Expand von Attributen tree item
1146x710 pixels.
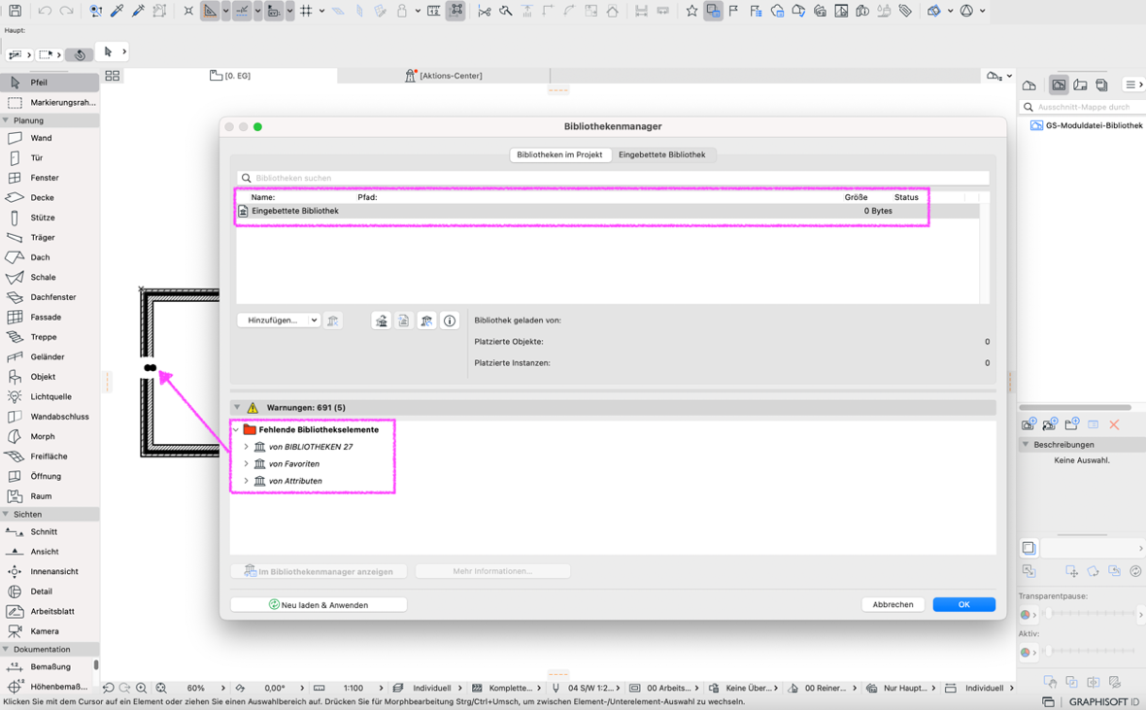[x=246, y=481]
